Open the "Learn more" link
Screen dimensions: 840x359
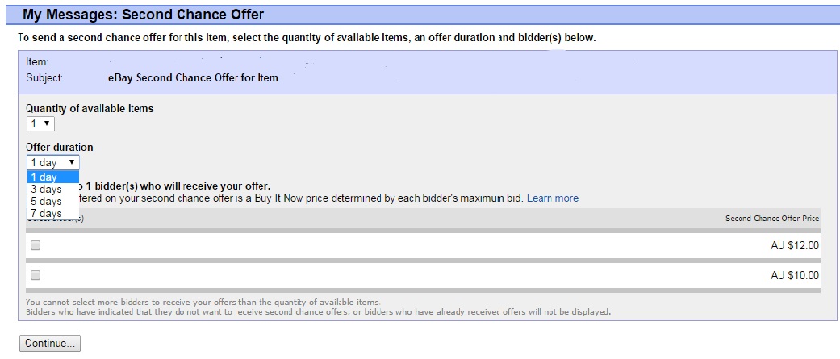pyautogui.click(x=552, y=198)
